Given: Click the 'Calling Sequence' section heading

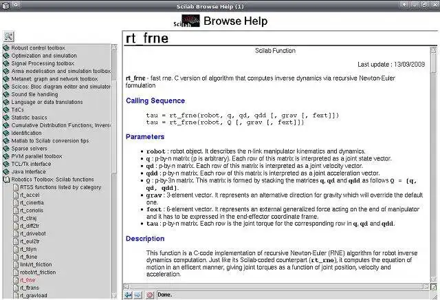Looking at the screenshot, I should [155, 100].
